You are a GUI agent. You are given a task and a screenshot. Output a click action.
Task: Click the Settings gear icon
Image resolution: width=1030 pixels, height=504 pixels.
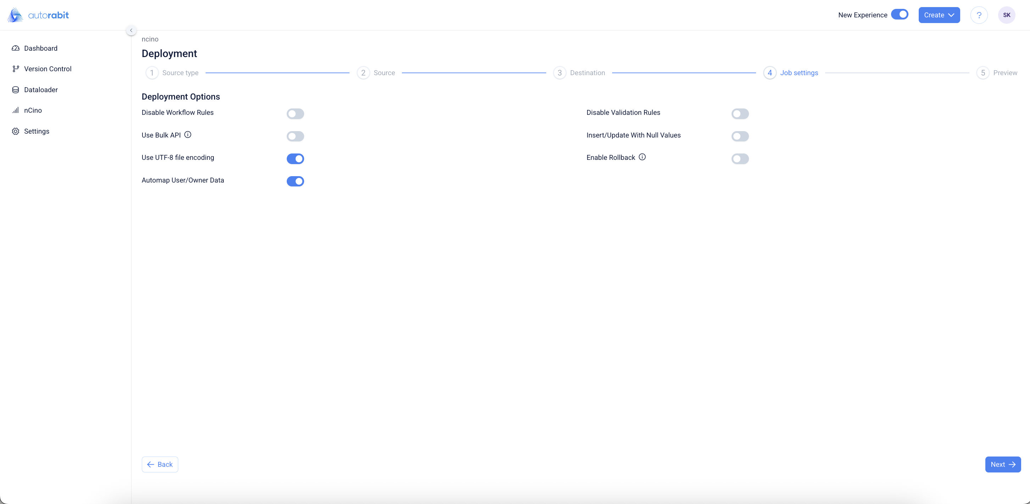pos(16,131)
